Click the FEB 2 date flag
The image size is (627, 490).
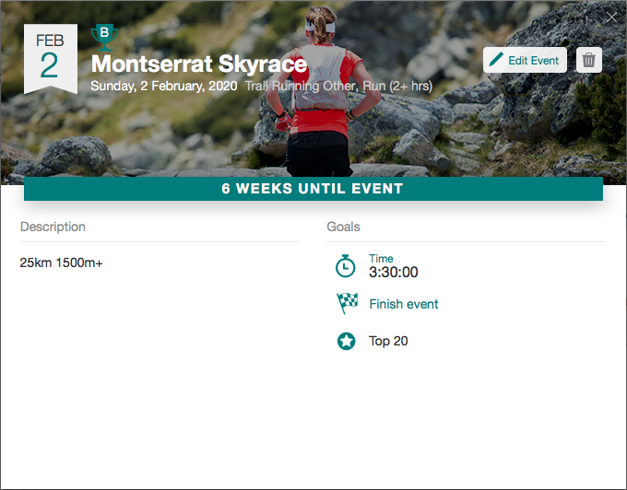click(51, 59)
